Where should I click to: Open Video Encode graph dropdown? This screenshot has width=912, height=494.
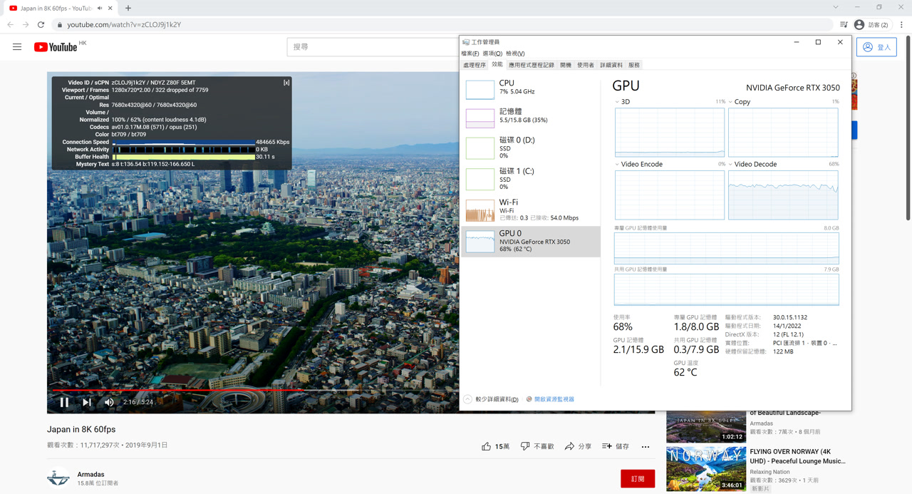point(617,165)
